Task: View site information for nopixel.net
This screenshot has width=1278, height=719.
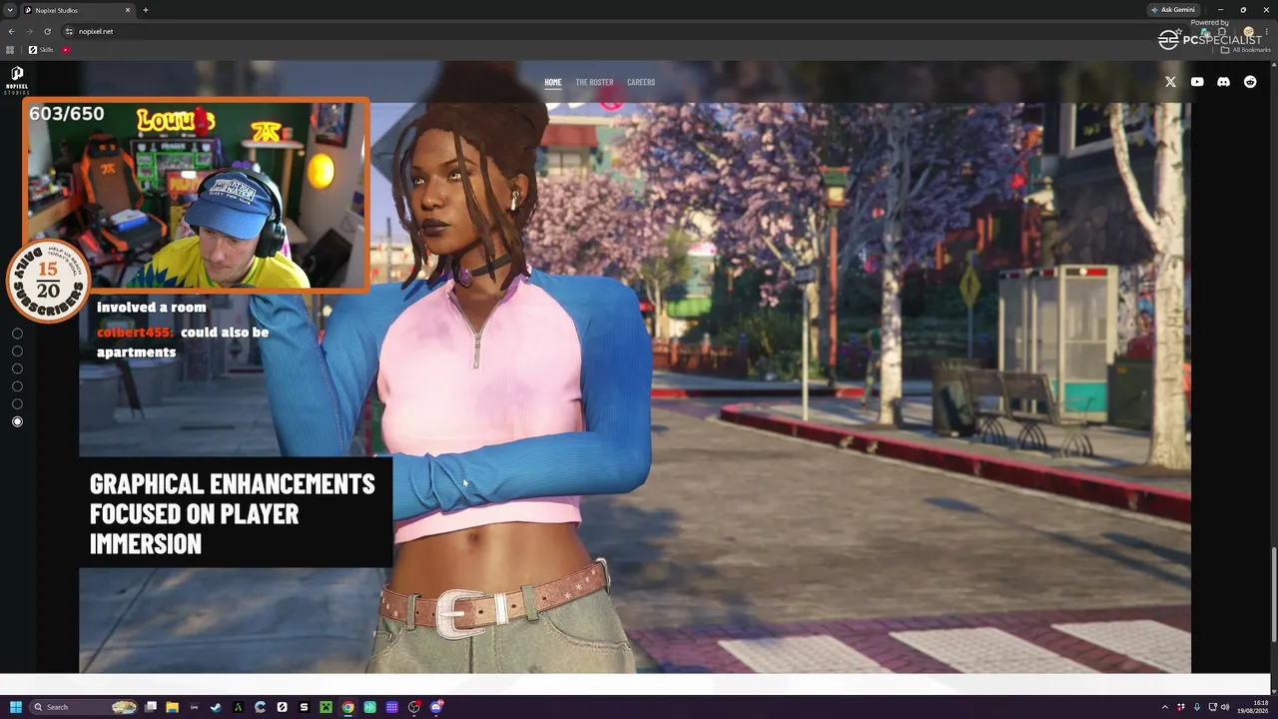Action: tap(69, 31)
